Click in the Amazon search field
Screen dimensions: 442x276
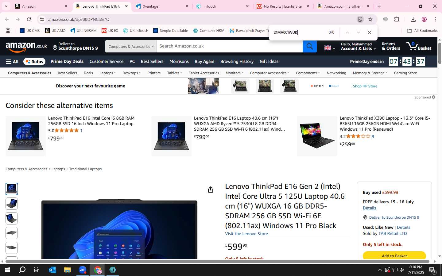tap(230, 46)
